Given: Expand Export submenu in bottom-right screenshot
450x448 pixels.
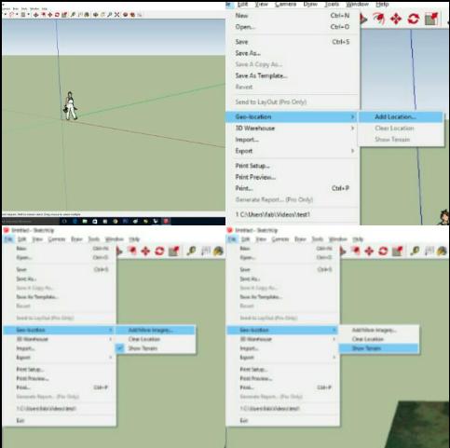Looking at the screenshot, I should (x=282, y=358).
